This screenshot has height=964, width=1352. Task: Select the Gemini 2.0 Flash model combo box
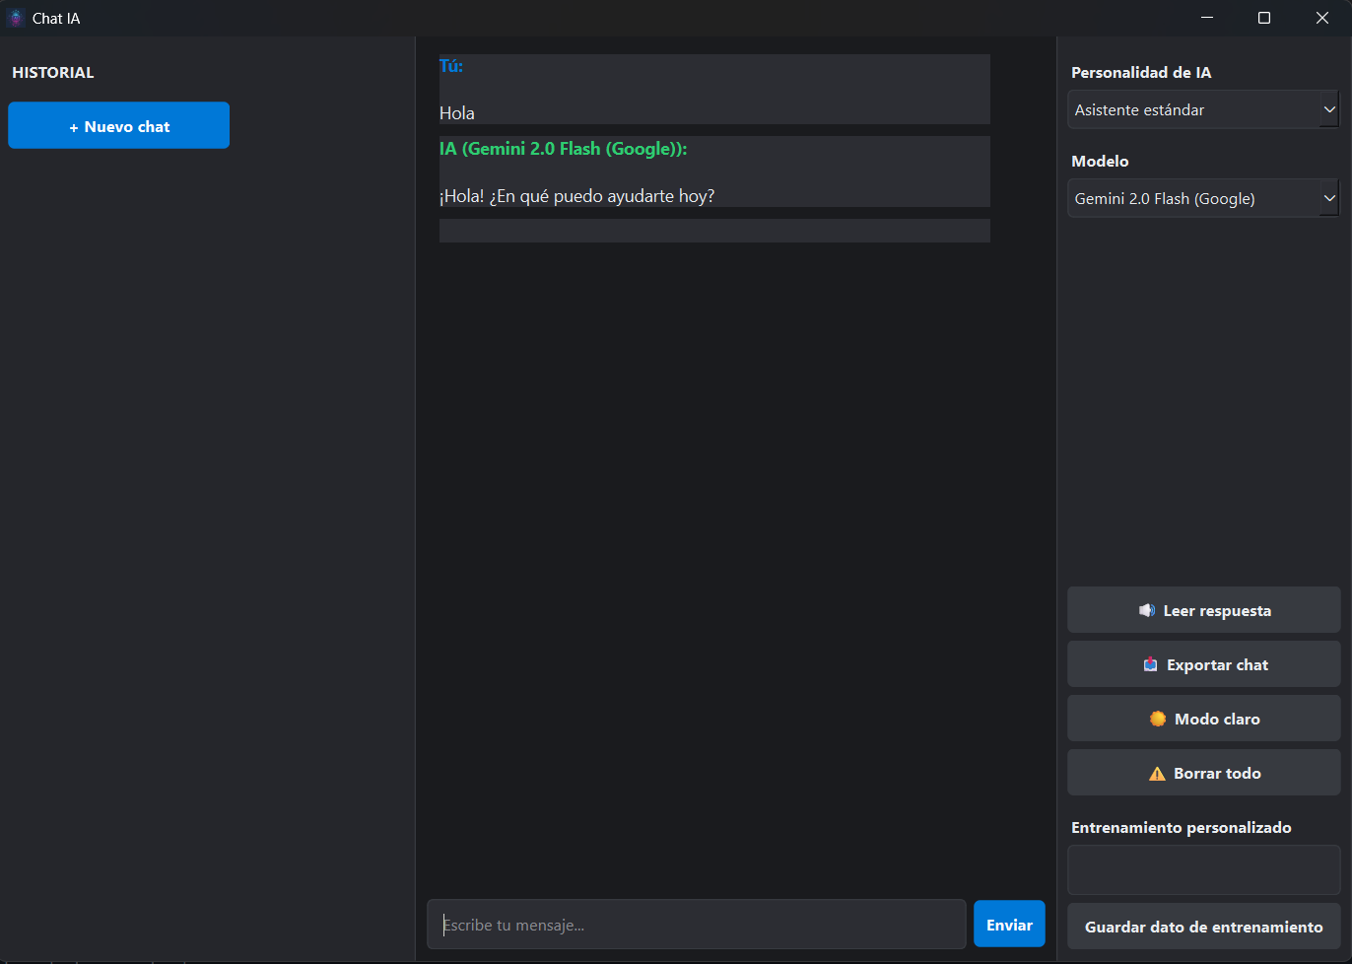pyautogui.click(x=1192, y=198)
